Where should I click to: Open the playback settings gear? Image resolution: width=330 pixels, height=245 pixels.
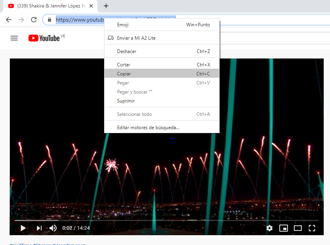coord(269,228)
